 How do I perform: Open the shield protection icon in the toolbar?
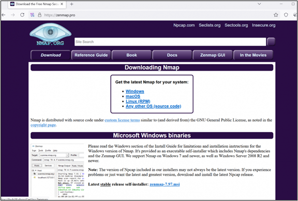pos(286,15)
